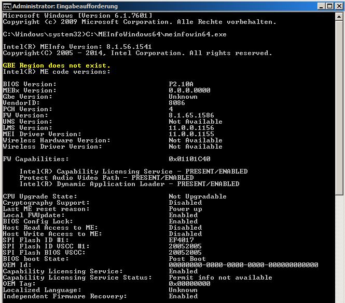This screenshot has height=303, width=345.
Task: Click the 'Gbe Version:' label
Action: point(27,97)
